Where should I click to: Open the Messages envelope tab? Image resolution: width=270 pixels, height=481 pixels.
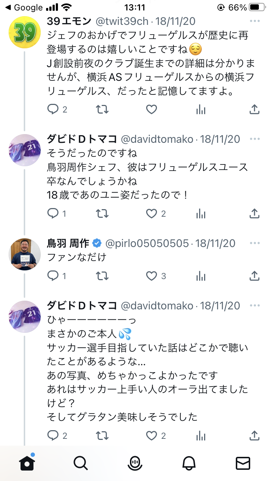click(x=243, y=463)
